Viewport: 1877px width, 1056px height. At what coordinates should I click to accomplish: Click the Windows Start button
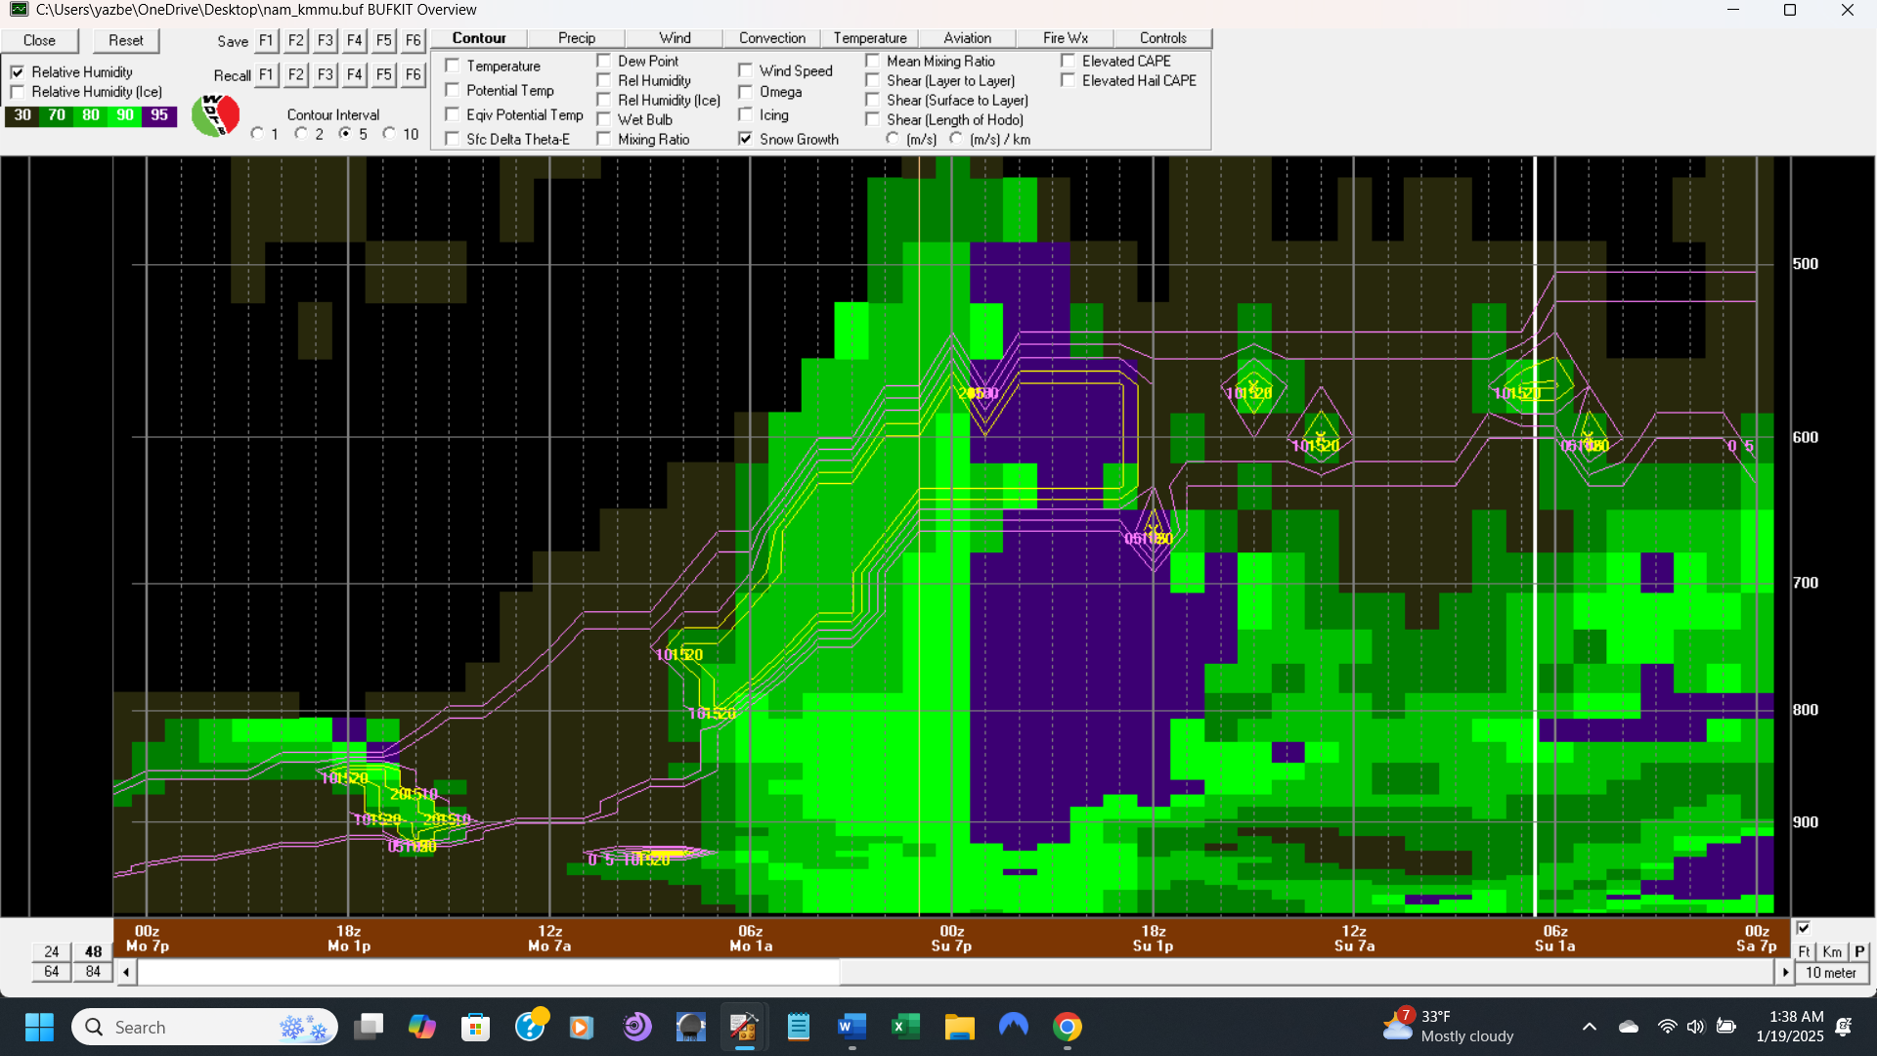pos(39,1027)
